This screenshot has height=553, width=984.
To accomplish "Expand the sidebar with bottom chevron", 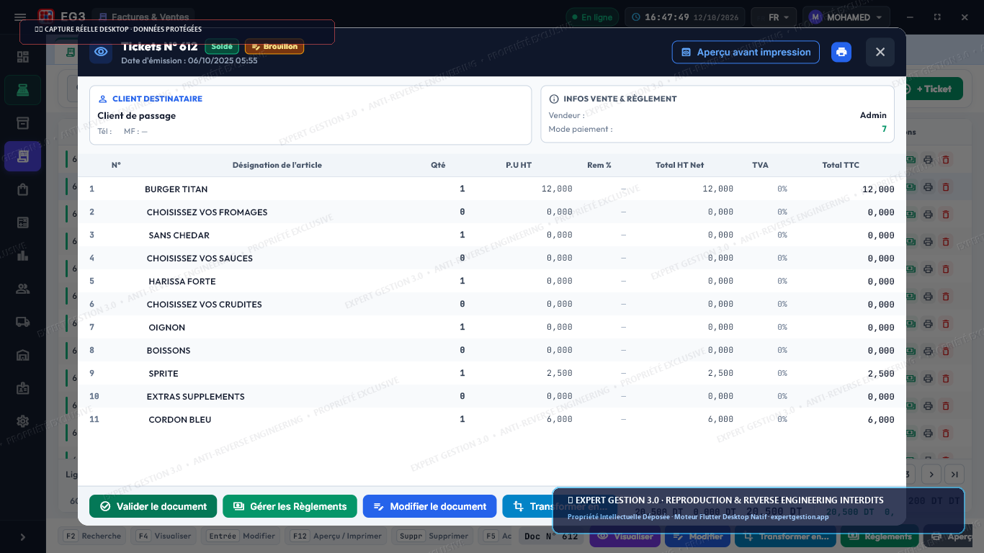I will click(x=23, y=537).
